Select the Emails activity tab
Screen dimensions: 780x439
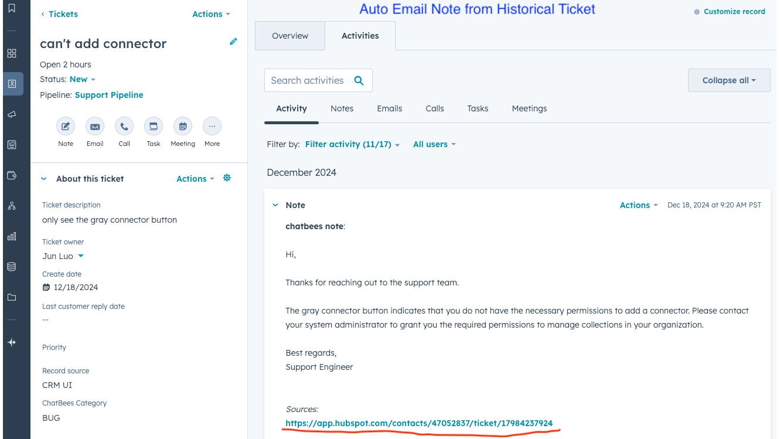pos(390,108)
